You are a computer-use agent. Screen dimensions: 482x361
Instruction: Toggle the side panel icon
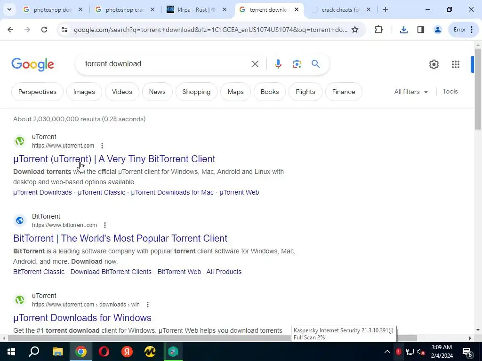tap(421, 30)
